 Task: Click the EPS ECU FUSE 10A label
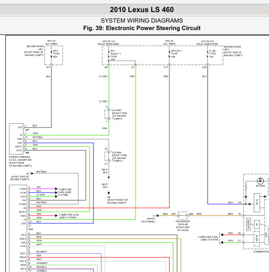(x=176, y=54)
